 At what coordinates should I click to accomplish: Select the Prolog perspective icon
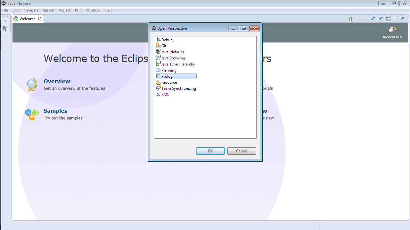pos(158,76)
